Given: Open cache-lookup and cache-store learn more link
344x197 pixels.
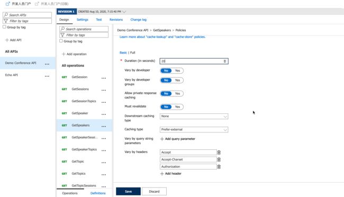Looking at the screenshot, I should [162, 37].
